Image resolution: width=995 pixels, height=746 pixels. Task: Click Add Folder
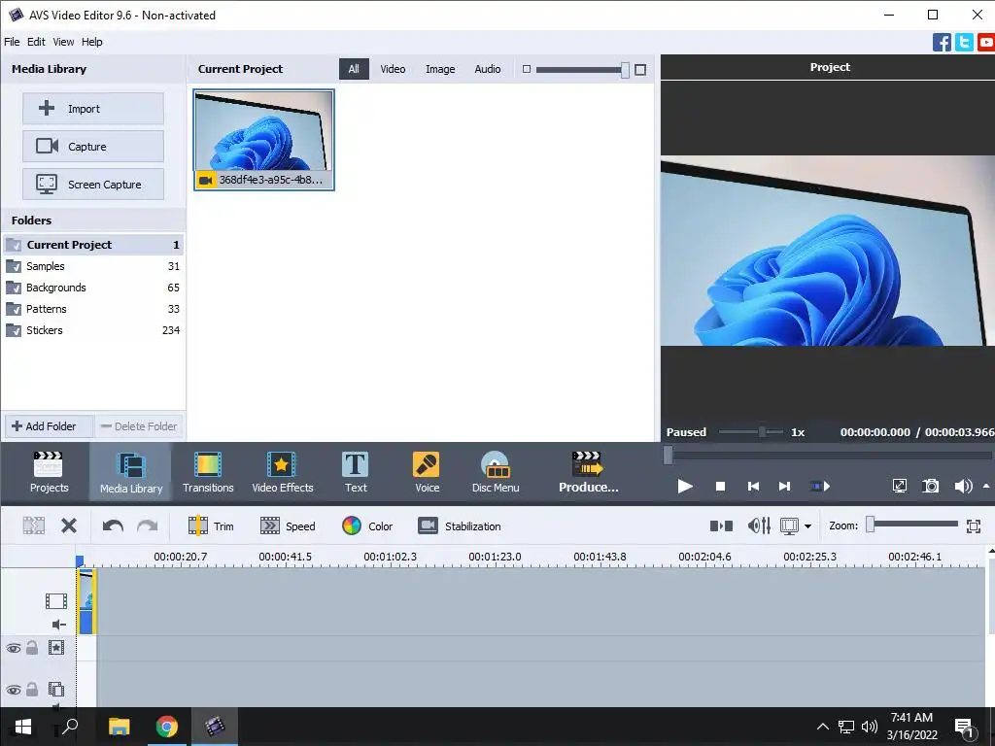[49, 426]
